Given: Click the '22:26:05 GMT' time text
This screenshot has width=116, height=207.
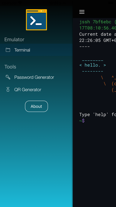Looking at the screenshot, I should coord(98,40).
